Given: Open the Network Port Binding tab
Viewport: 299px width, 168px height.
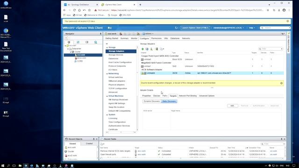Looking at the screenshot, I should [188, 96].
